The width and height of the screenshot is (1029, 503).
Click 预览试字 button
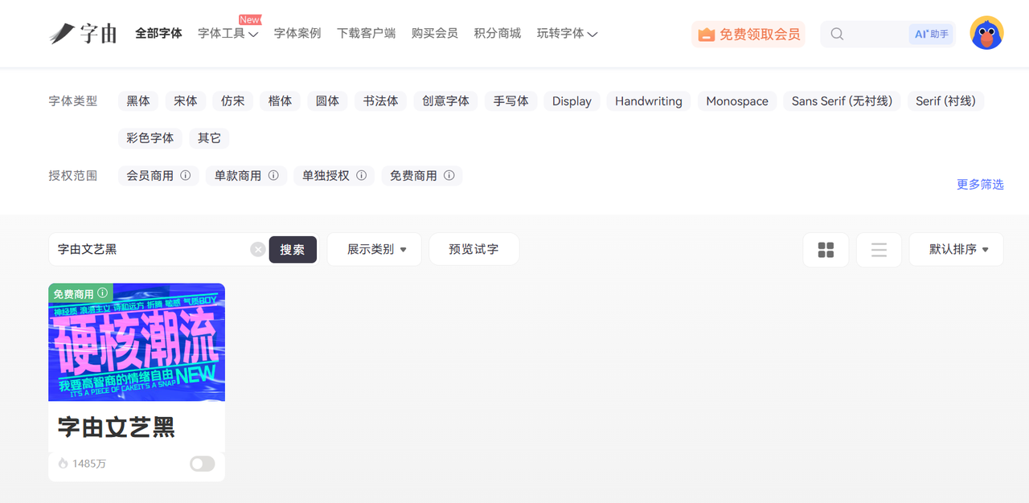474,249
